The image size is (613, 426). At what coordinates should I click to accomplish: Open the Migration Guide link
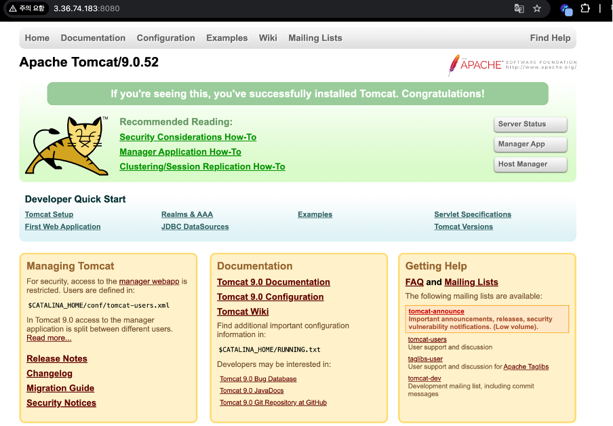tap(60, 388)
